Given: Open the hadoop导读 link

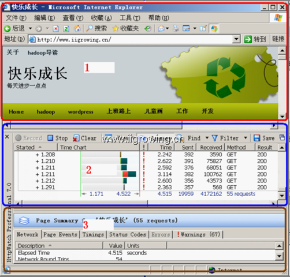Looking at the screenshot, I should (43, 53).
